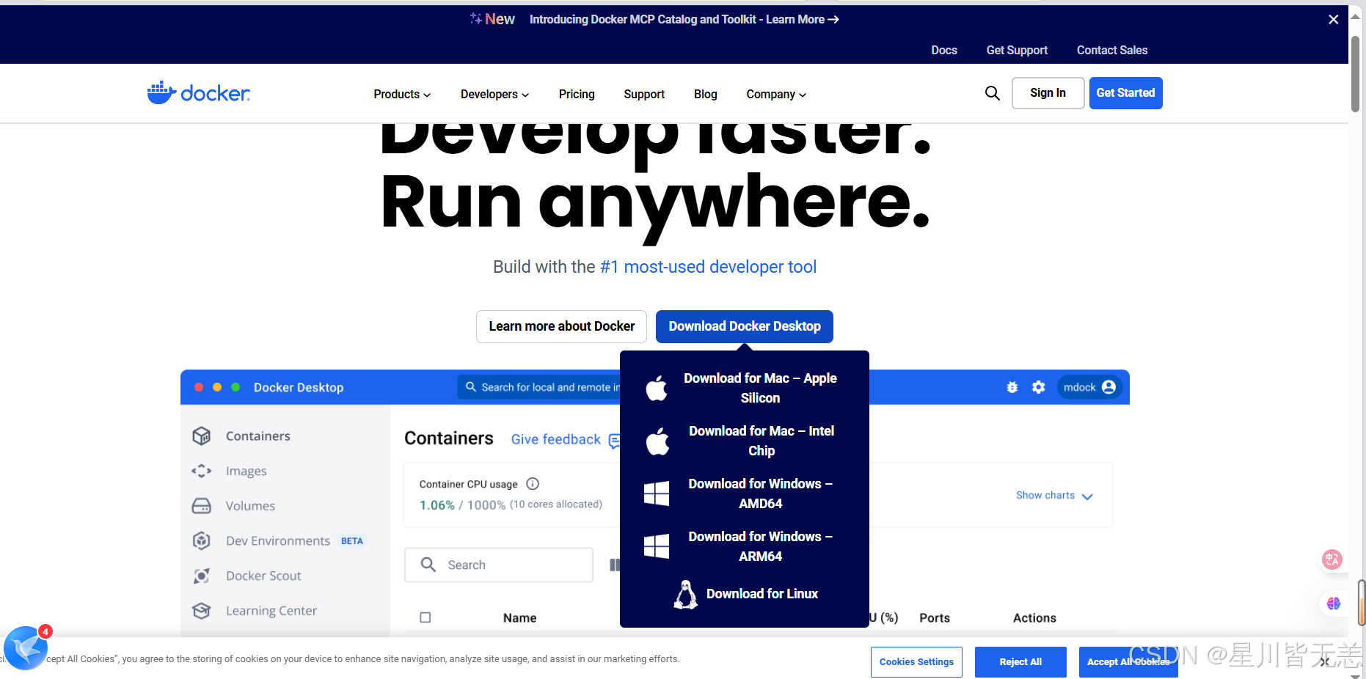The height and width of the screenshot is (679, 1366).
Task: Open Cookies Settings
Action: [916, 661]
